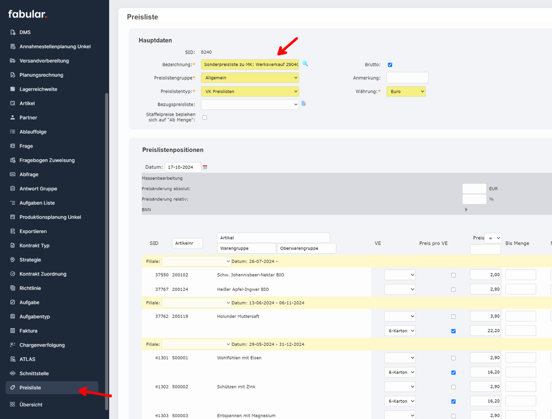
Task: Click the DMS icon in sidebar
Action: [x=13, y=32]
